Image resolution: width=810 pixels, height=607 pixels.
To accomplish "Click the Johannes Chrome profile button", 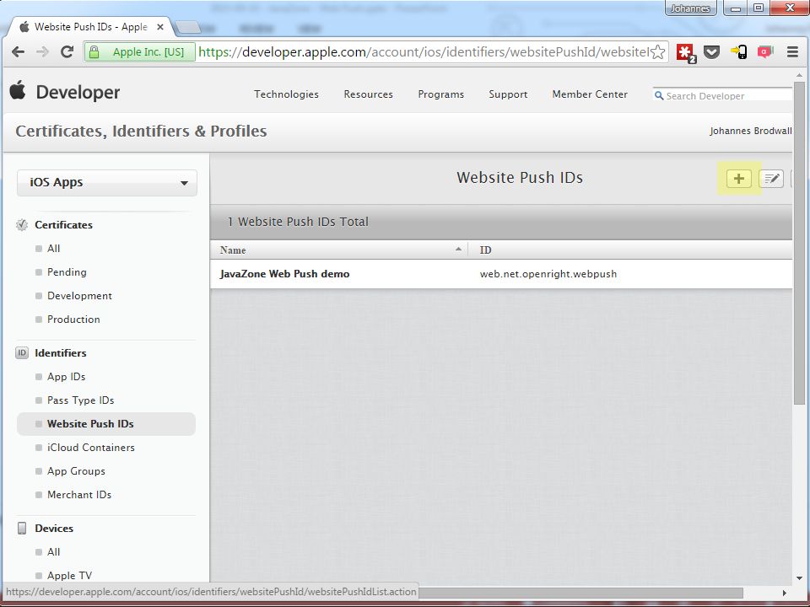I will [x=691, y=8].
